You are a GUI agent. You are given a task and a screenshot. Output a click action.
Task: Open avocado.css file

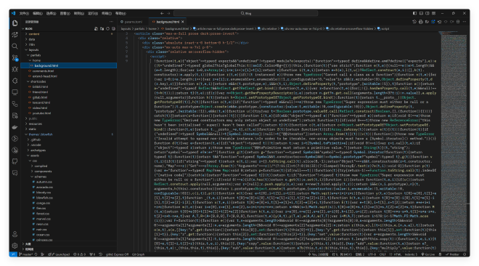[x=44, y=187]
